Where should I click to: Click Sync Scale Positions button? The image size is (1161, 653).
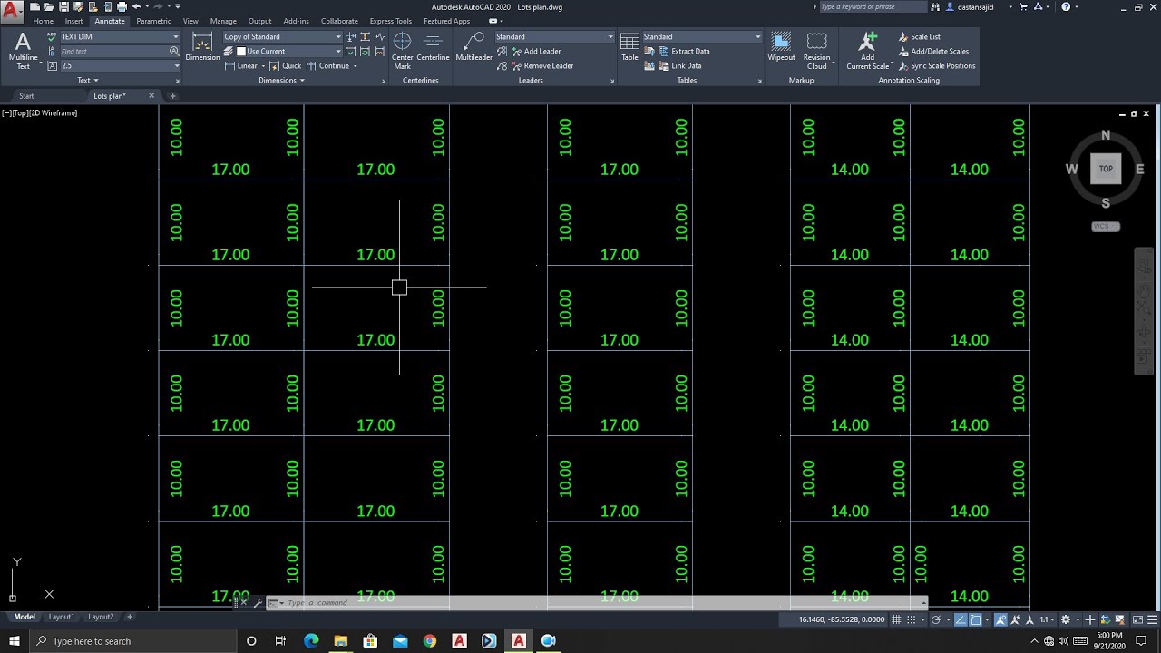point(936,66)
